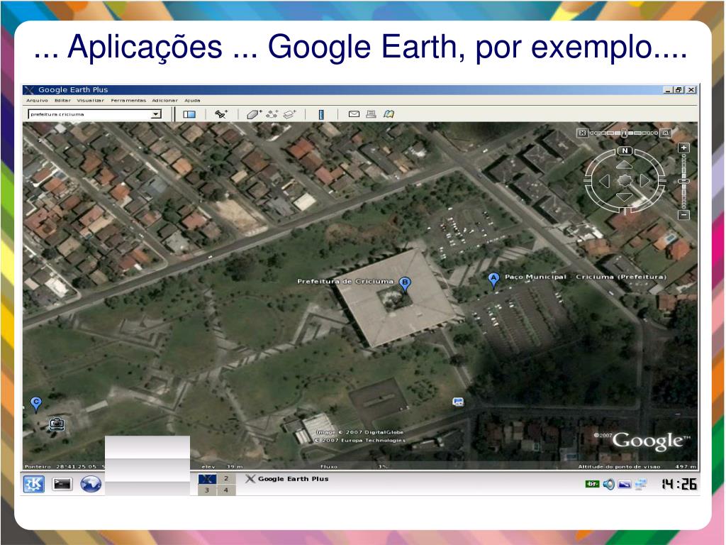Add a path with the toolbar icon
Viewport: 726px width, 545px height.
click(272, 114)
